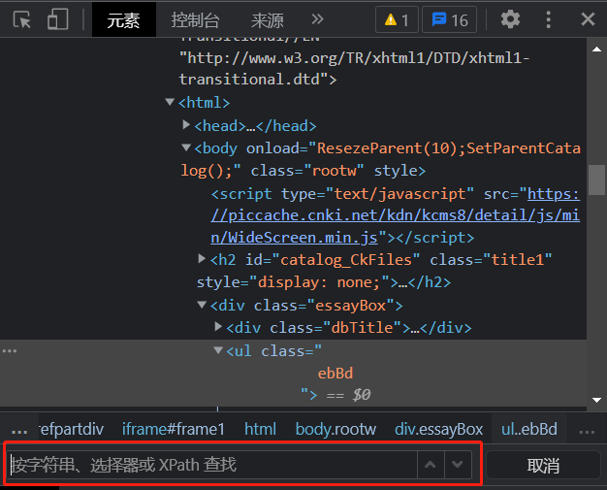Click the "text/javascript" type value
This screenshot has height=490, width=607.
click(399, 194)
